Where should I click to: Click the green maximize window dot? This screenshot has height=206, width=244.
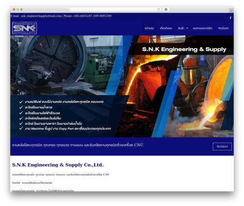click(21, 9)
